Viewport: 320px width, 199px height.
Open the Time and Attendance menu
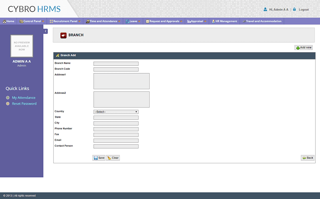pos(103,21)
